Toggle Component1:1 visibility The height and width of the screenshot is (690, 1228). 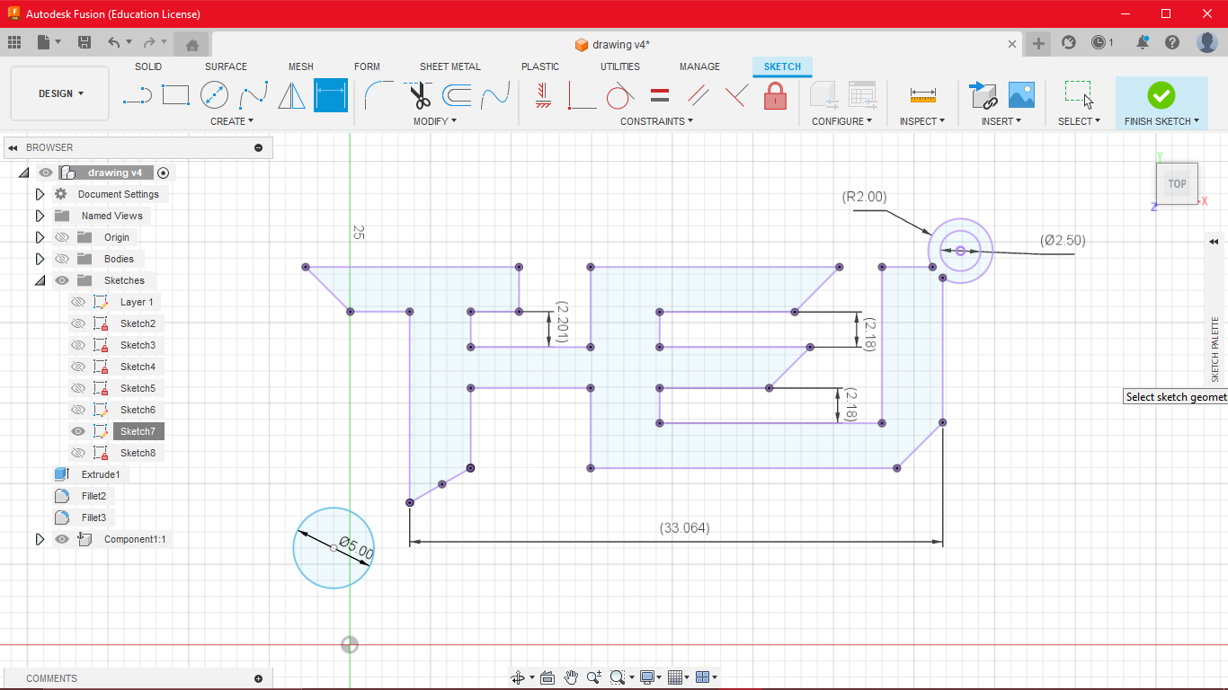click(x=62, y=539)
